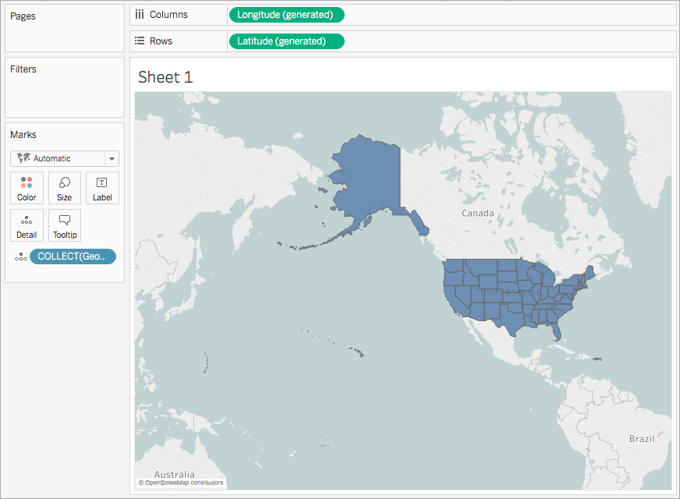
Task: Click the Rows shelf icon
Action: click(140, 41)
